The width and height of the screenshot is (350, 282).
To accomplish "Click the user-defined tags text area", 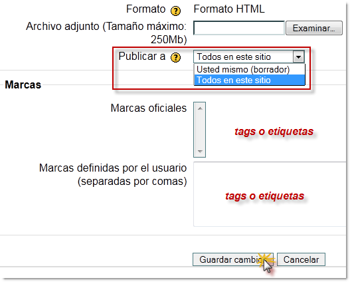I will (270, 194).
